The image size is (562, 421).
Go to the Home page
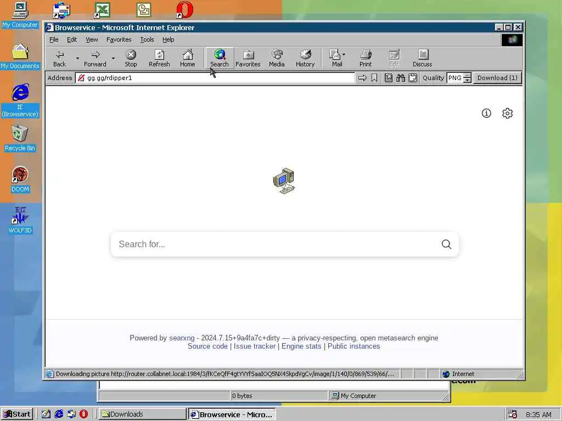[188, 58]
